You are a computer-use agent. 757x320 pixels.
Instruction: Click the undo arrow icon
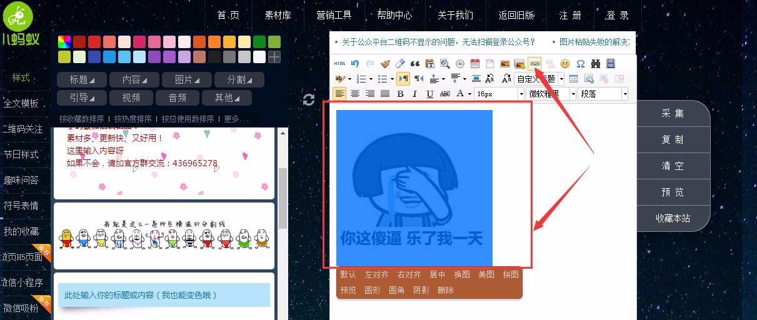point(355,64)
